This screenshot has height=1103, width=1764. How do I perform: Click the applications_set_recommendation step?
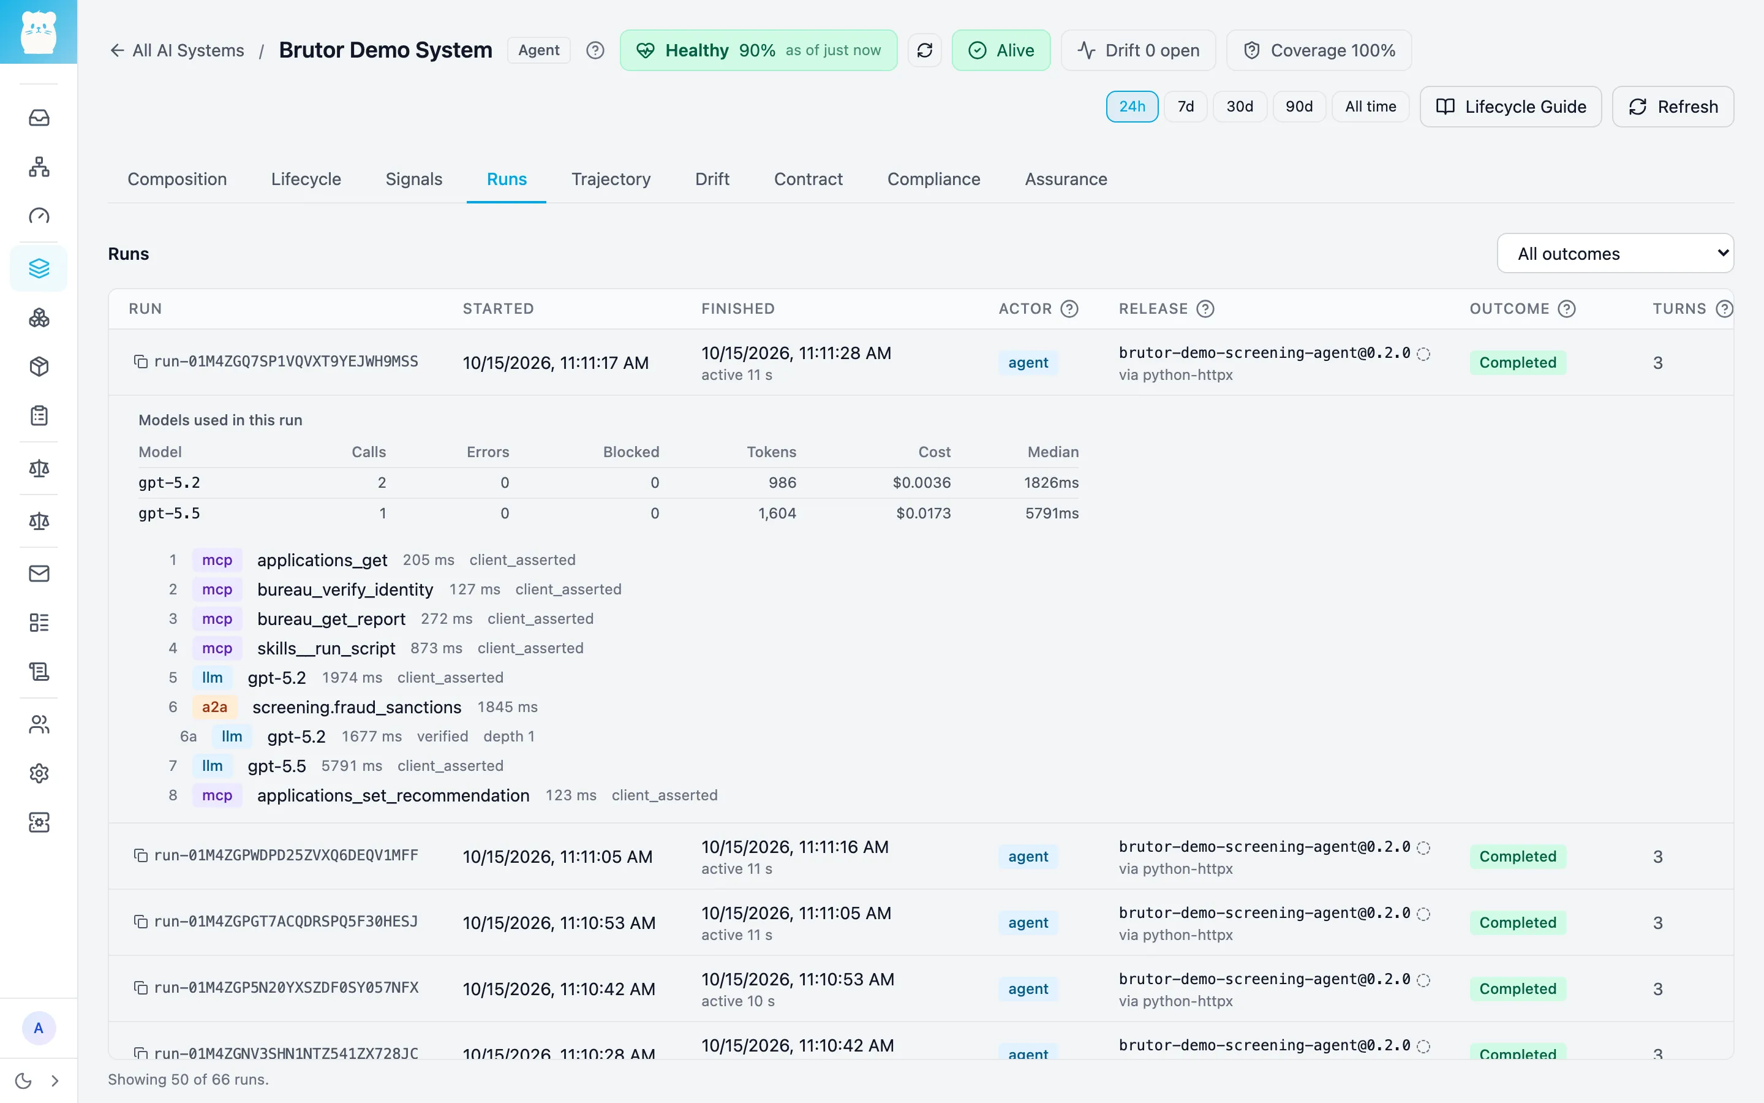click(x=393, y=795)
